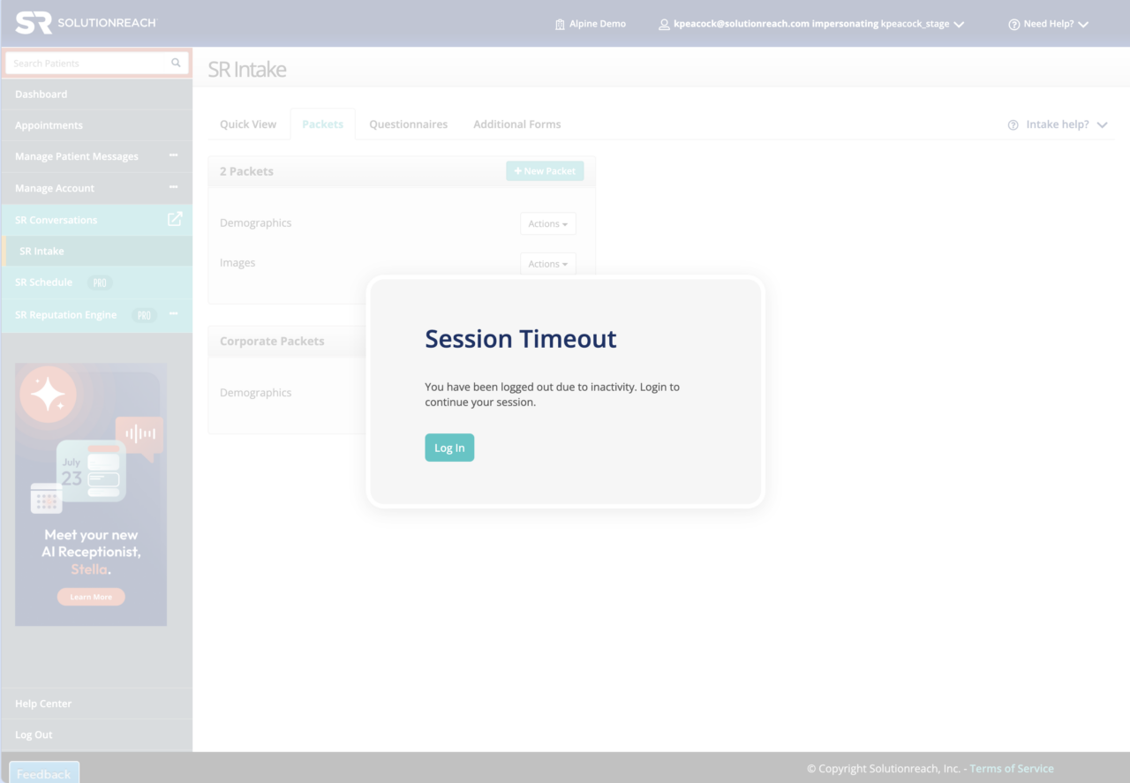Image resolution: width=1130 pixels, height=783 pixels.
Task: Click the AI Receptionist Stella banner image
Action: pos(91,494)
